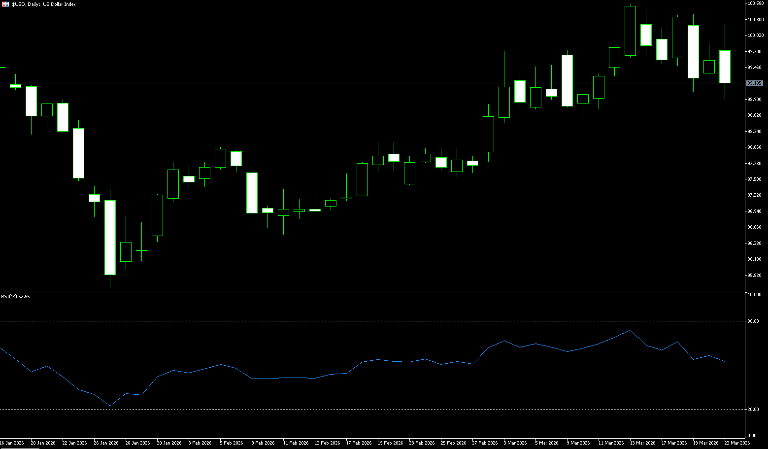This screenshot has width=768, height=449.
Task: Select the RSI(14) 52.55 indicator label
Action: 15,297
